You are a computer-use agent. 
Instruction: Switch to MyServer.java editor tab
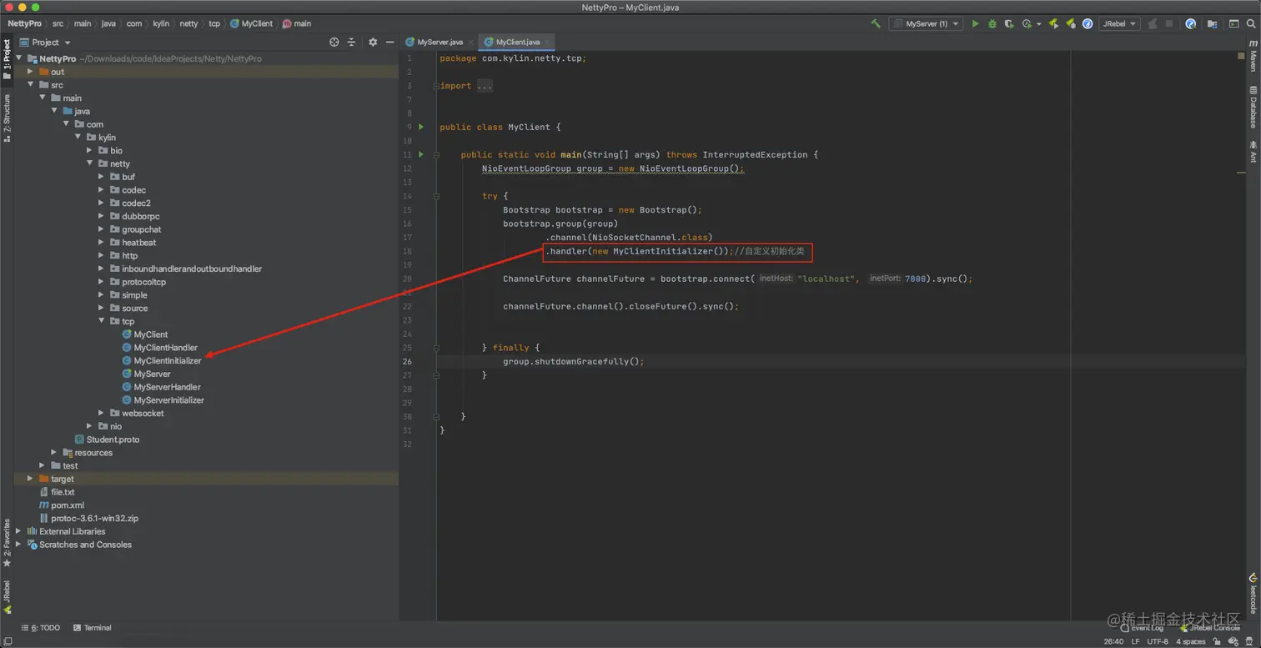tap(439, 42)
